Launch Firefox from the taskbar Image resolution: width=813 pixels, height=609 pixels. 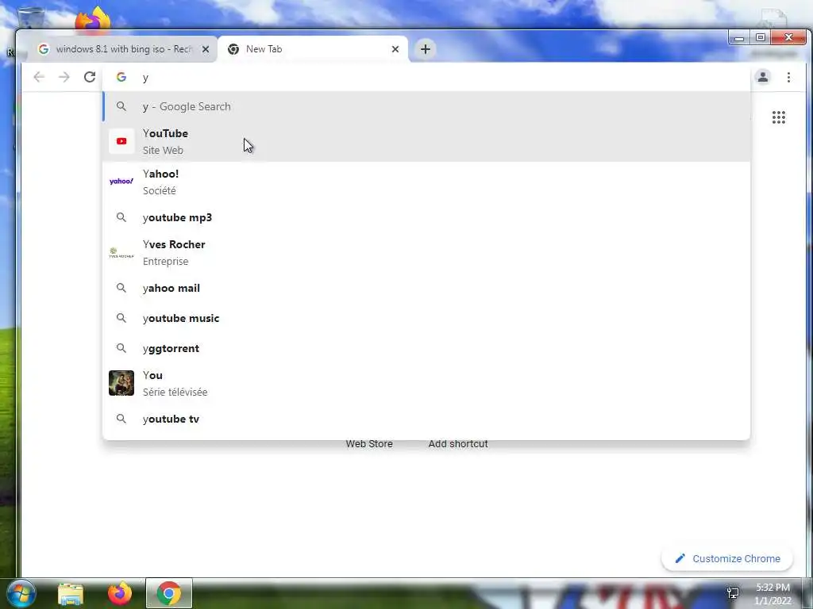pos(120,593)
